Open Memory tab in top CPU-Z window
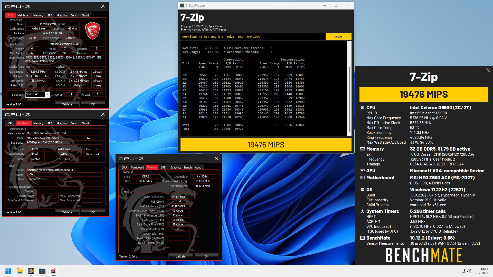This screenshot has height=277, width=493. click(x=38, y=15)
